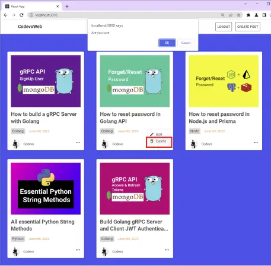Screen dimensions: 271x266
Task: Open the ellipsis menu on the JWT Authentication card
Action: pos(167,250)
